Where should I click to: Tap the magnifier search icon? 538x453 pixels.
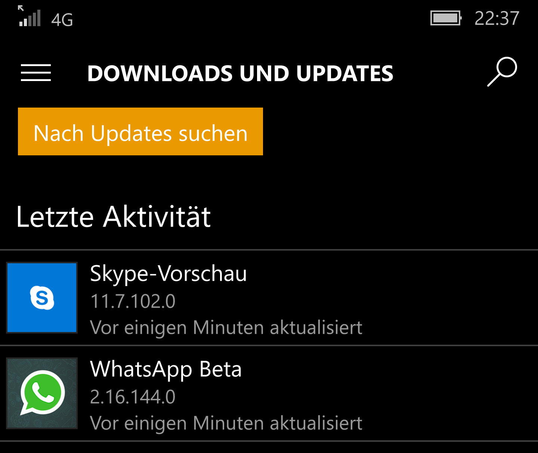coord(502,72)
